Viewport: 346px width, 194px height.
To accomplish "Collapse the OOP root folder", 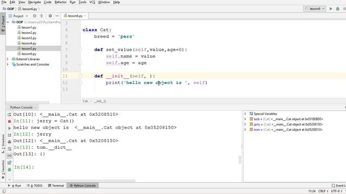I will (x=8, y=22).
